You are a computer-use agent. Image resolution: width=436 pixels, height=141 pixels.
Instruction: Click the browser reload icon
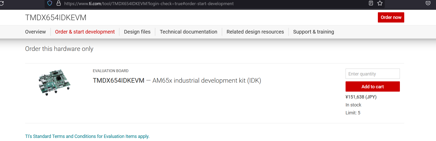(x=2, y=3)
